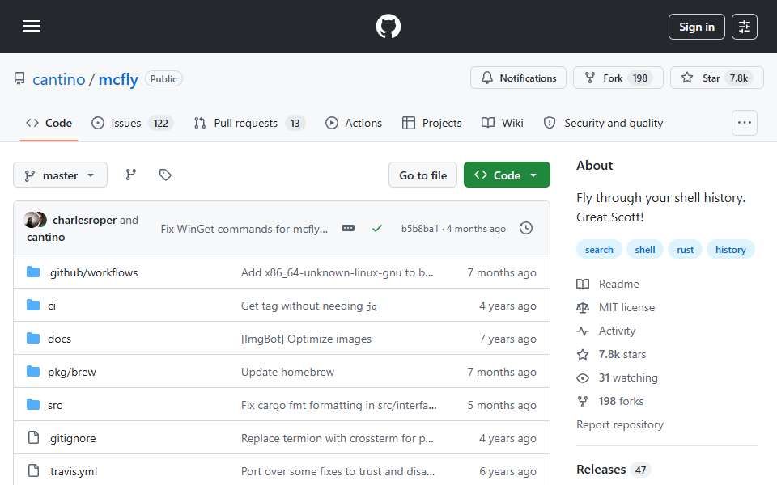
Task: Open the .gitignore file
Action: (72, 438)
